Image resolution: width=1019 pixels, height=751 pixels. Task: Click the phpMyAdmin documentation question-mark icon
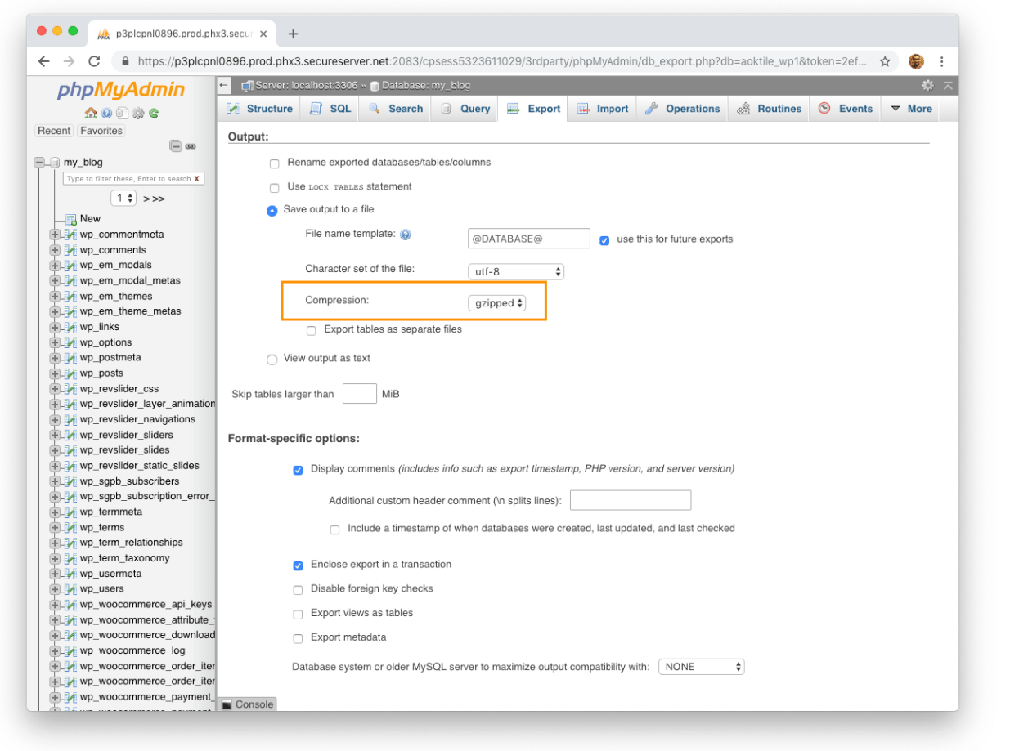(x=105, y=113)
